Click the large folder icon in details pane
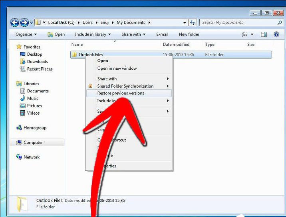 click(x=22, y=204)
